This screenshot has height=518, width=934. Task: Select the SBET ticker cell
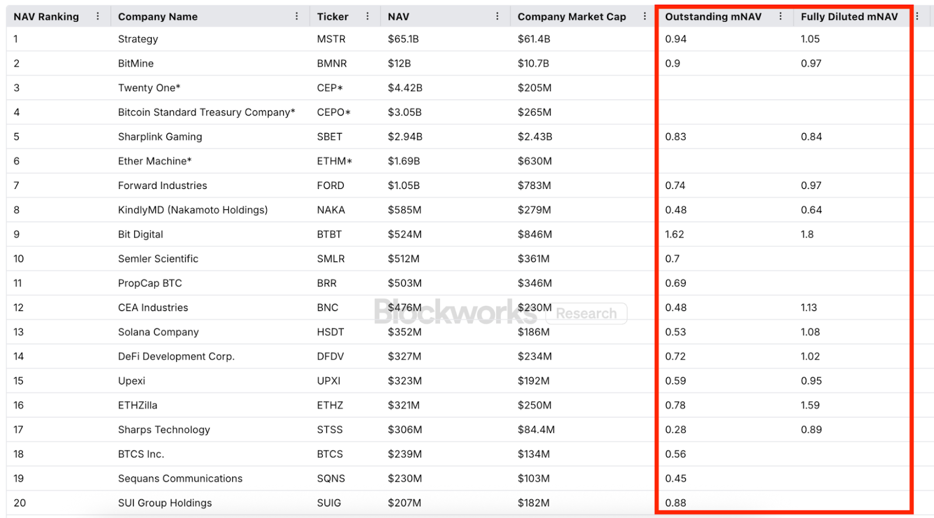330,137
